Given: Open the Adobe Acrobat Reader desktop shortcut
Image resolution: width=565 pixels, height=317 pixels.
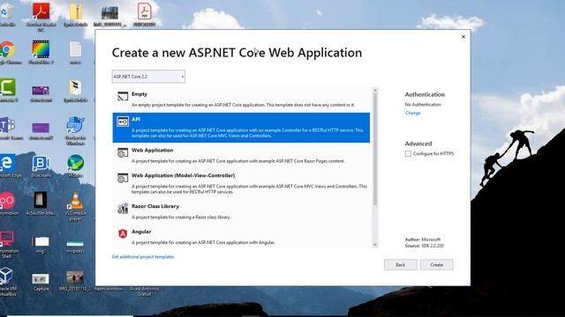Looking at the screenshot, I should (x=41, y=11).
